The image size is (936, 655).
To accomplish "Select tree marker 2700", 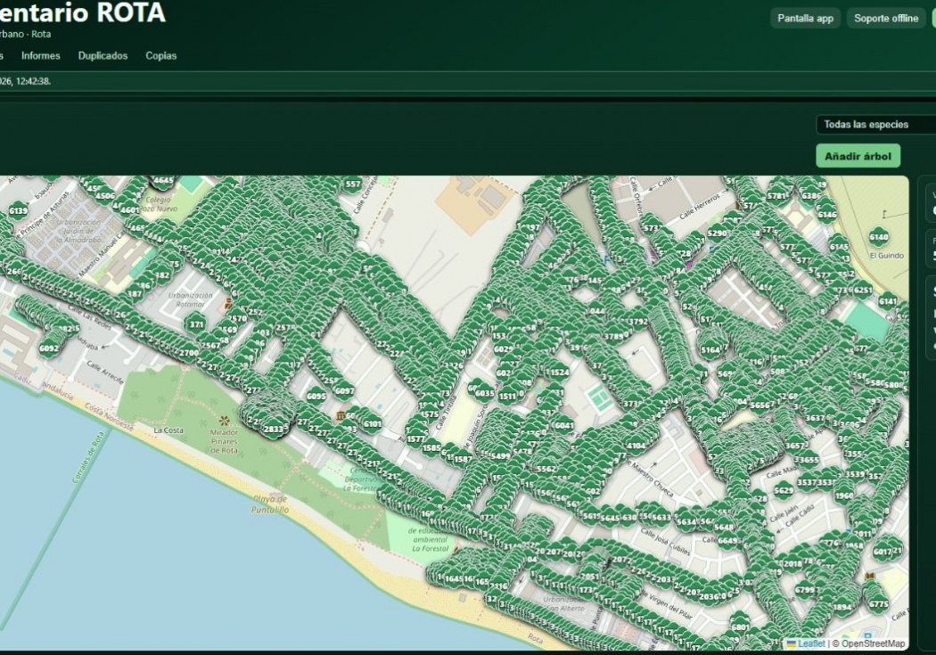I will (x=189, y=352).
